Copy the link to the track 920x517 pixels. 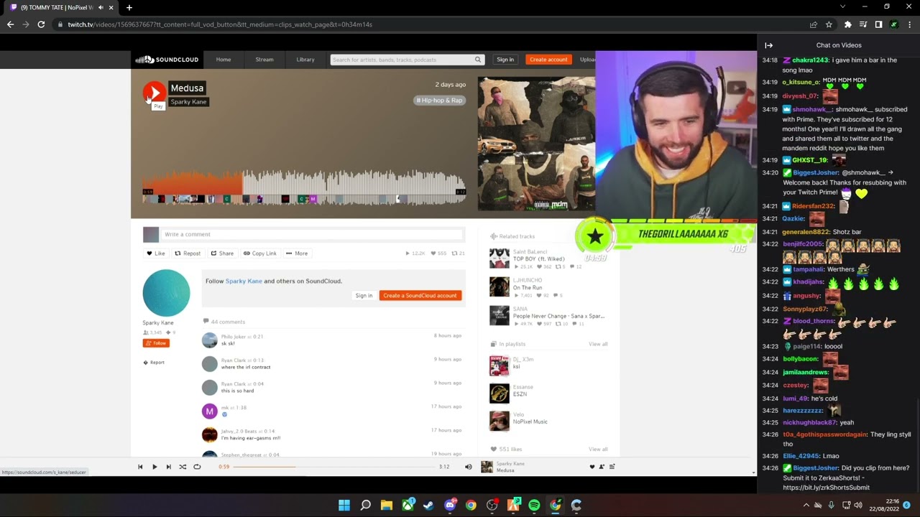coord(260,253)
